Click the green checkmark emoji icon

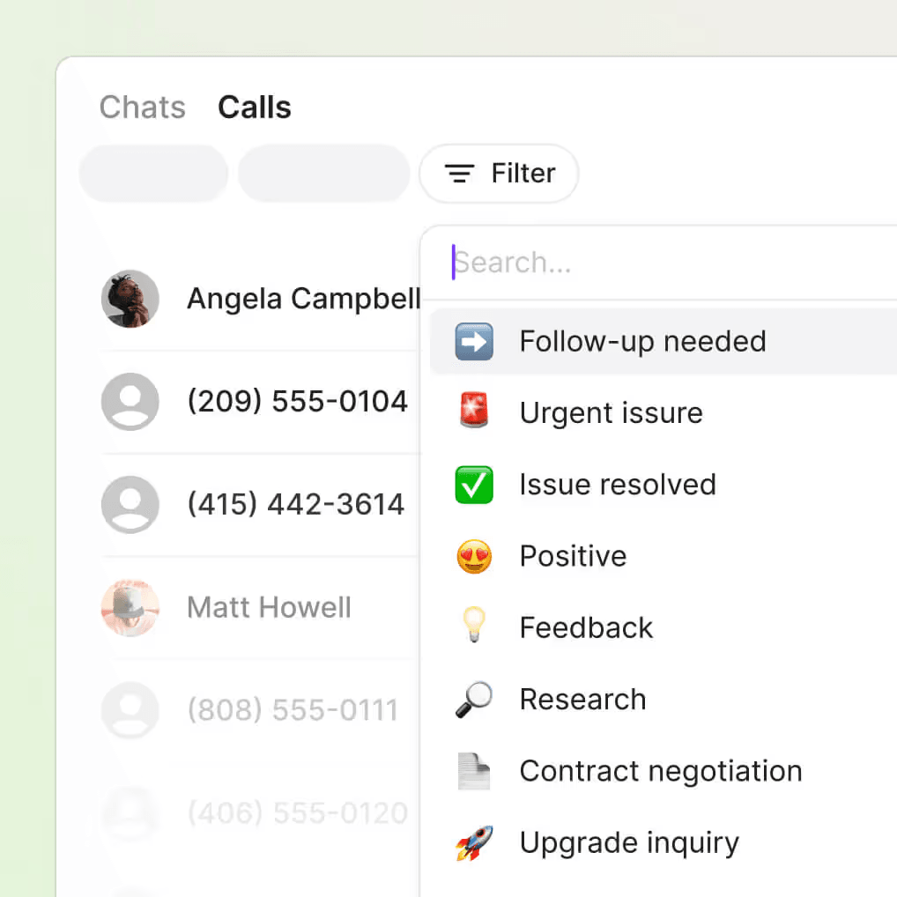click(474, 485)
